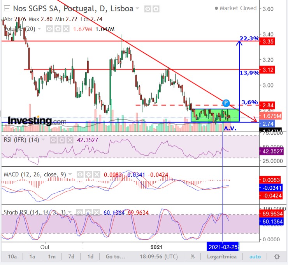Viewport: 288px width, 267px height.
Task: Click the Stoch RSI (14, 14, 3, 3) legend label
Action: [x=35, y=212]
